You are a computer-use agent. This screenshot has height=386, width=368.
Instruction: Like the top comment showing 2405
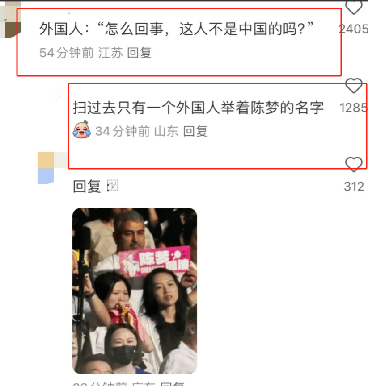point(354,8)
